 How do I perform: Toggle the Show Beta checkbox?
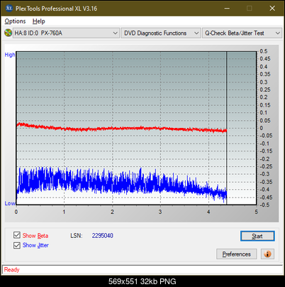click(17, 235)
